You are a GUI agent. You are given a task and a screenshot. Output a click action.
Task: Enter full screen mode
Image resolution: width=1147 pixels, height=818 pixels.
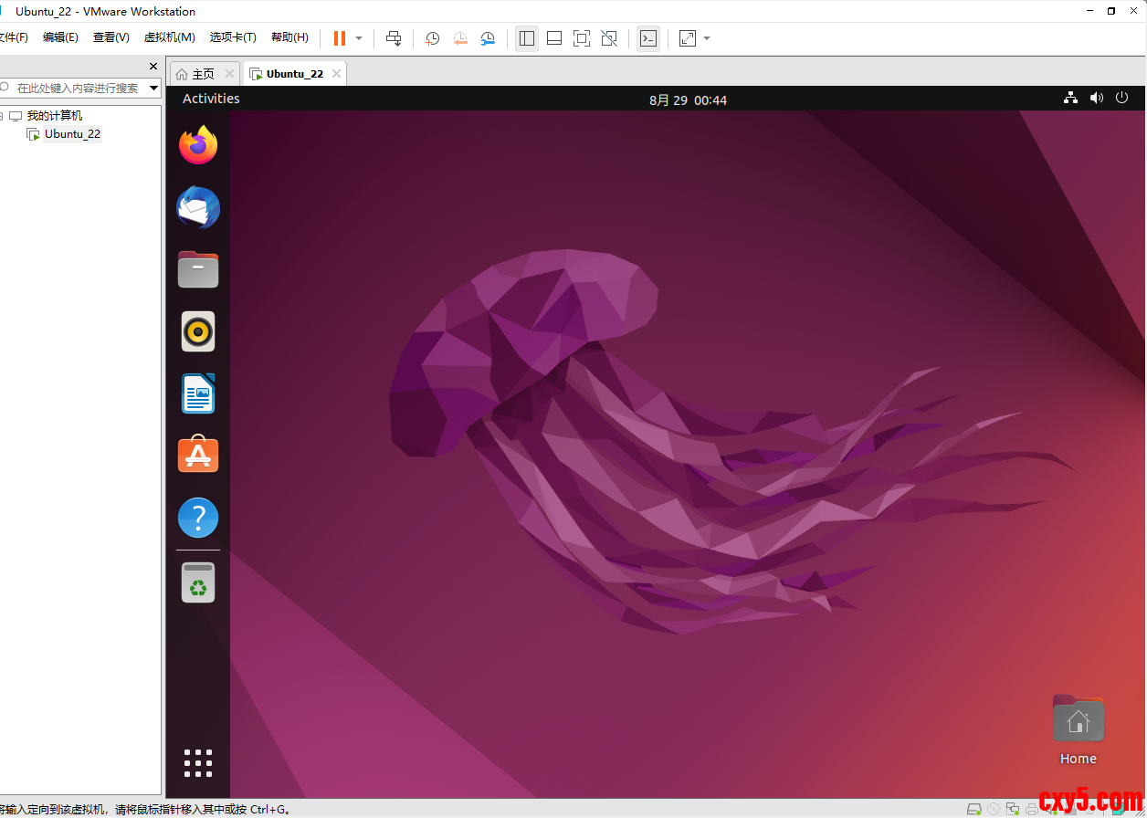(x=581, y=38)
